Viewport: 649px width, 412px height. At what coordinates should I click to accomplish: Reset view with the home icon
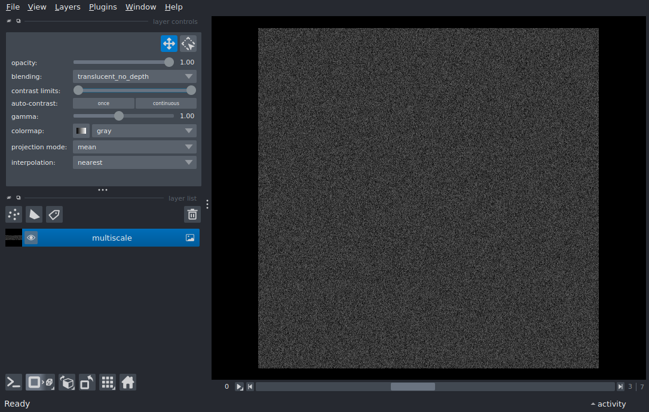coord(128,382)
